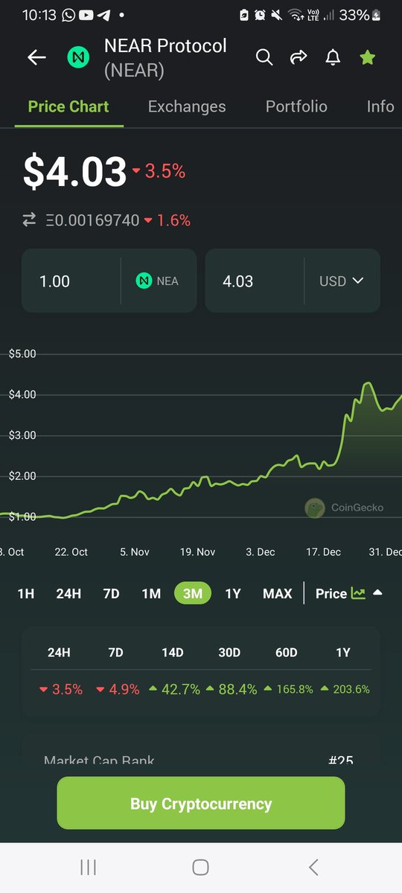This screenshot has height=893, width=402.
Task: Tap the battery status icon
Action: point(376,15)
